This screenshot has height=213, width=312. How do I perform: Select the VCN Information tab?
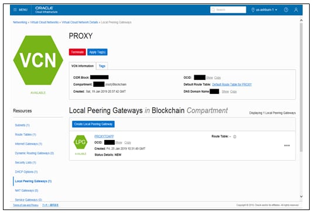[x=83, y=66]
